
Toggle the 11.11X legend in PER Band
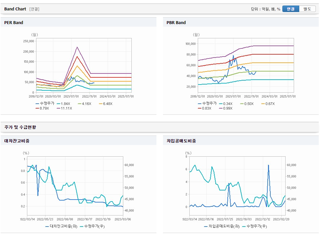pyautogui.click(x=64, y=108)
